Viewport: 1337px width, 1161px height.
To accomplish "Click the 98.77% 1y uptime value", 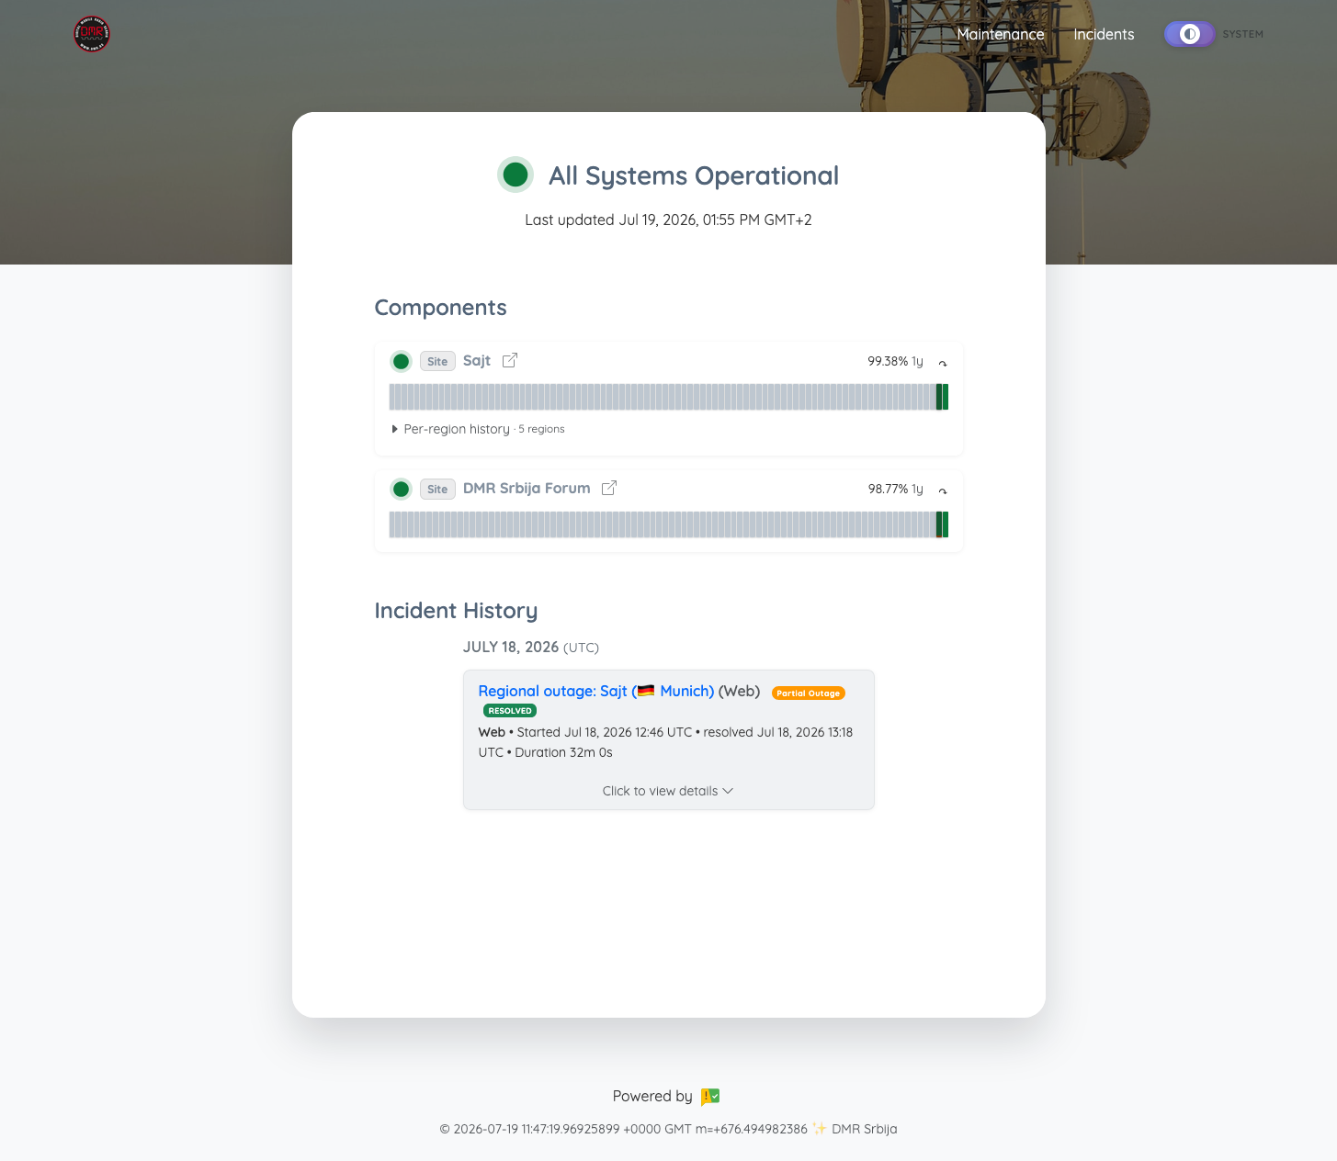I will click(x=895, y=489).
